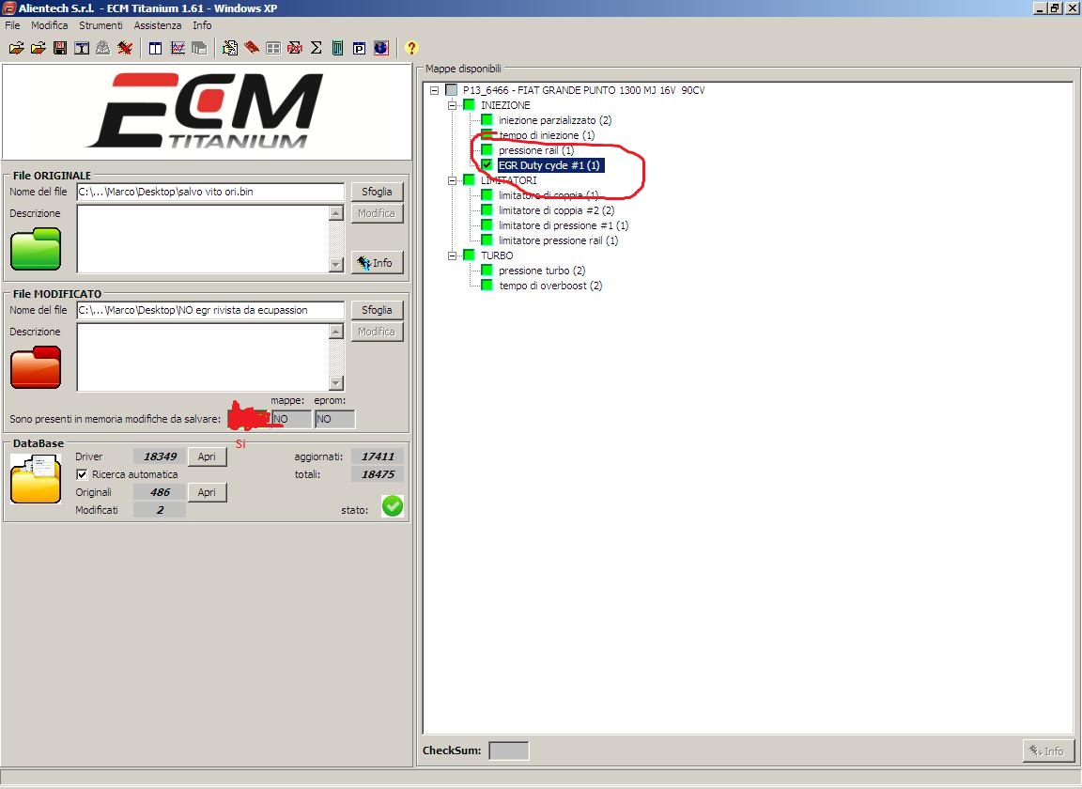Toggle the tempo di overboost green checkbox
This screenshot has width=1082, height=789.
[487, 286]
